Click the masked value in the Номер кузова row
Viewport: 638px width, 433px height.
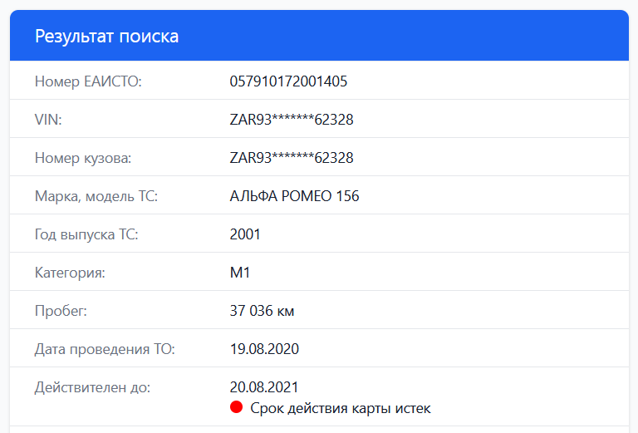click(292, 158)
